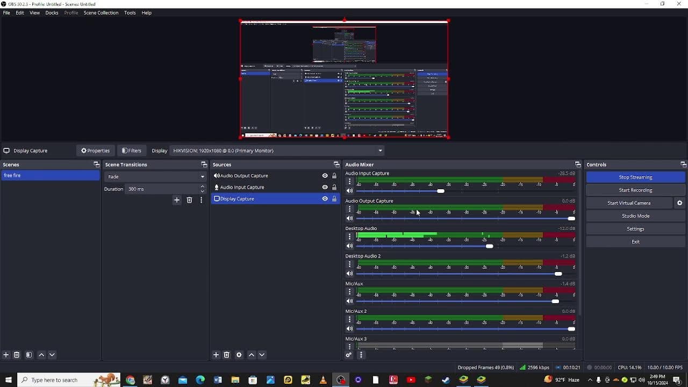Open the Fade transition dropdown

click(x=155, y=176)
